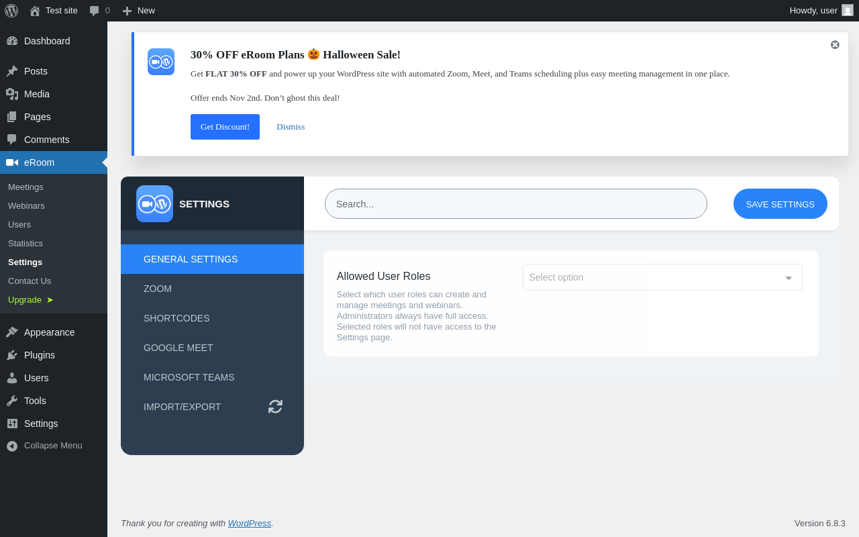Click the Posts pushpin icon
The height and width of the screenshot is (537, 859).
12,71
